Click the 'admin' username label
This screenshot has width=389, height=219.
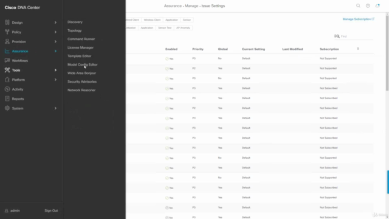(x=15, y=210)
